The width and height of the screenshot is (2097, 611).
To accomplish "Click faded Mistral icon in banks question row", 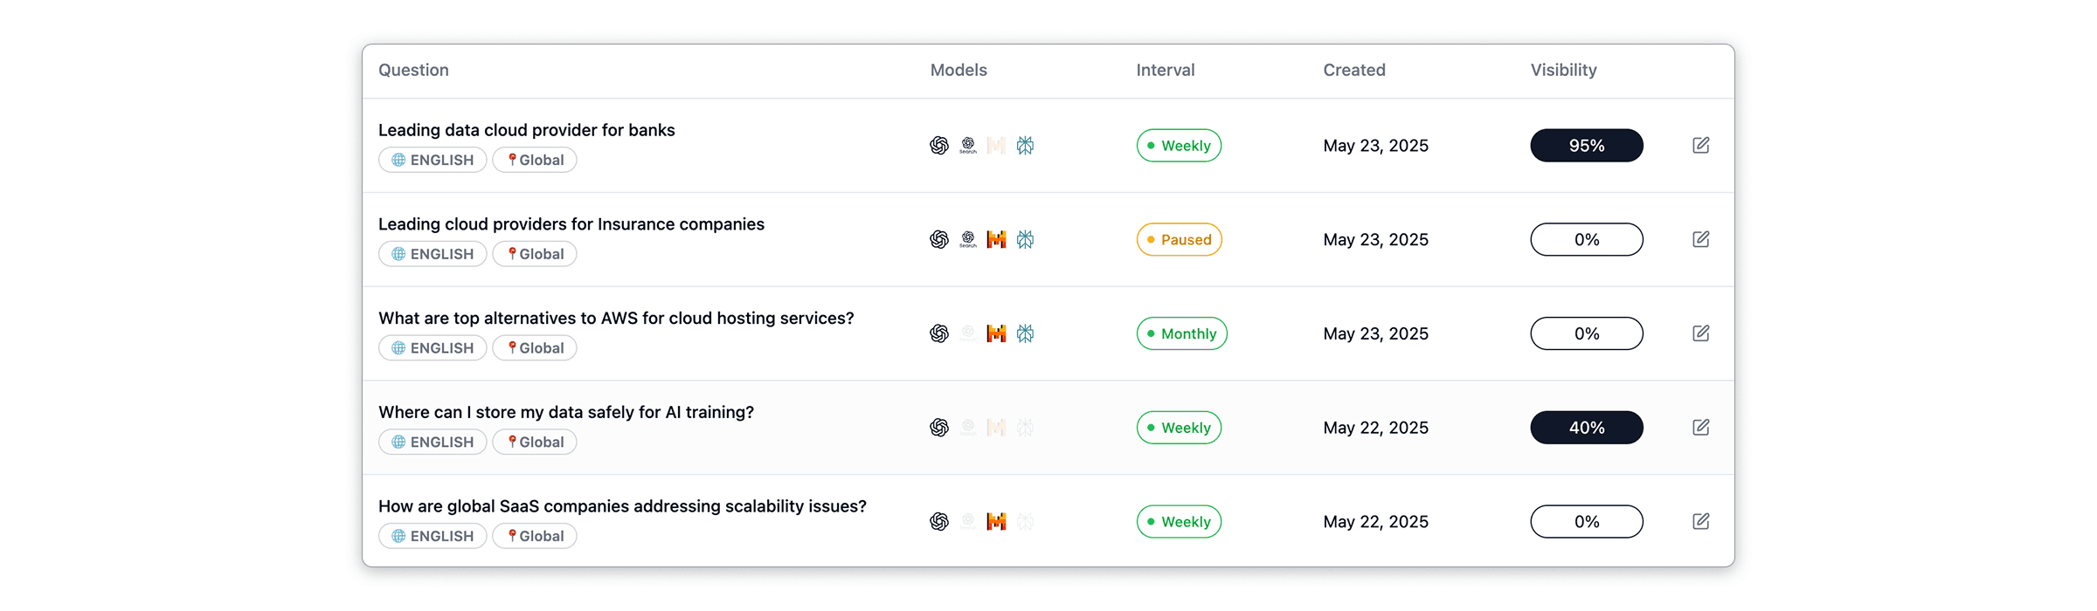I will [996, 146].
